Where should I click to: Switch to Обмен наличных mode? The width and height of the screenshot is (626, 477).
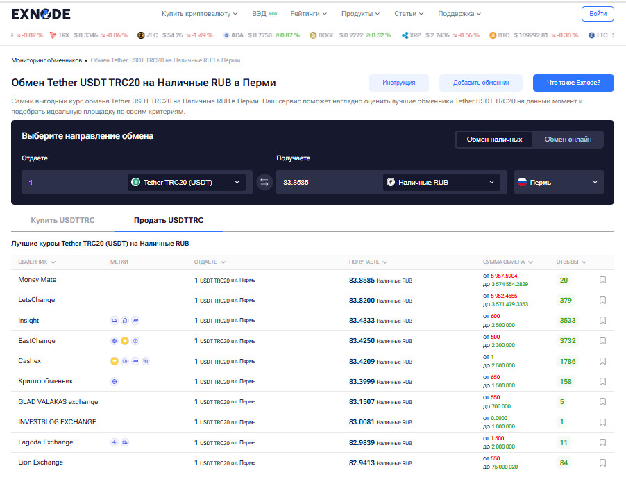[494, 140]
